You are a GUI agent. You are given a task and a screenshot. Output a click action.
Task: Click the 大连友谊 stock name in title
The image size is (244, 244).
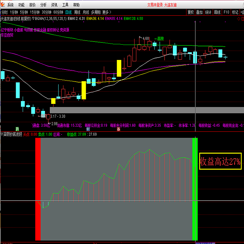[x=170, y=5]
